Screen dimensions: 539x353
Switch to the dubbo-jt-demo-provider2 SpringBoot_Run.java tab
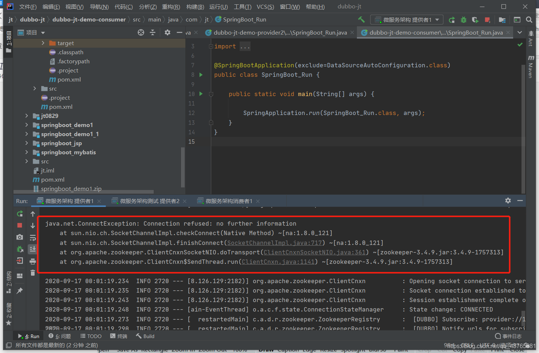(x=280, y=32)
